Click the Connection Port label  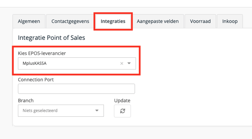click(x=36, y=80)
